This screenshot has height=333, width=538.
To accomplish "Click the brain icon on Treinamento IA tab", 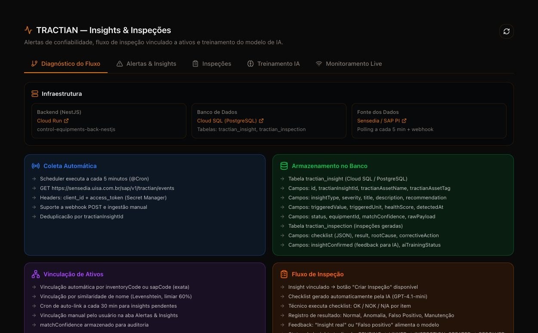I will coord(250,64).
